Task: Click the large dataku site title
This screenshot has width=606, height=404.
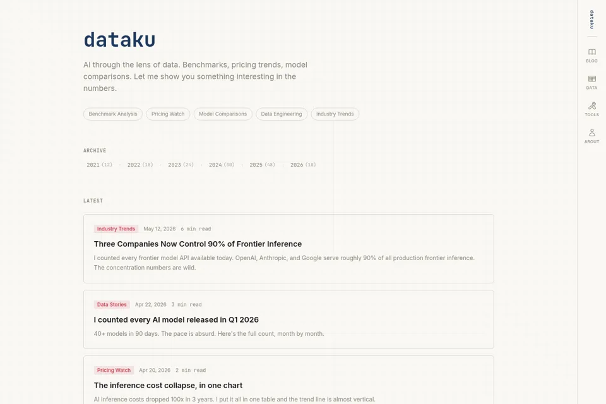Action: point(119,39)
